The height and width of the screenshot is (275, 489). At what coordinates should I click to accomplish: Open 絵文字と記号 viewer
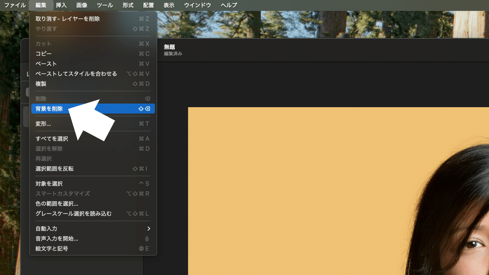point(93,249)
